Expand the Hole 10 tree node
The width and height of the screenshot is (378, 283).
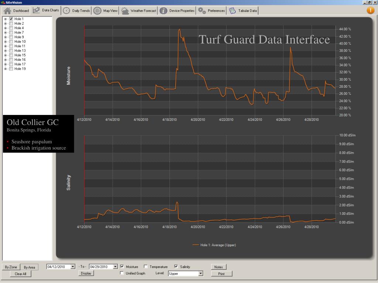(x=5, y=42)
